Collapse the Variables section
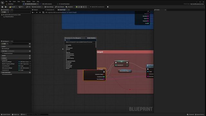This screenshot has width=206, height=116. point(1,58)
